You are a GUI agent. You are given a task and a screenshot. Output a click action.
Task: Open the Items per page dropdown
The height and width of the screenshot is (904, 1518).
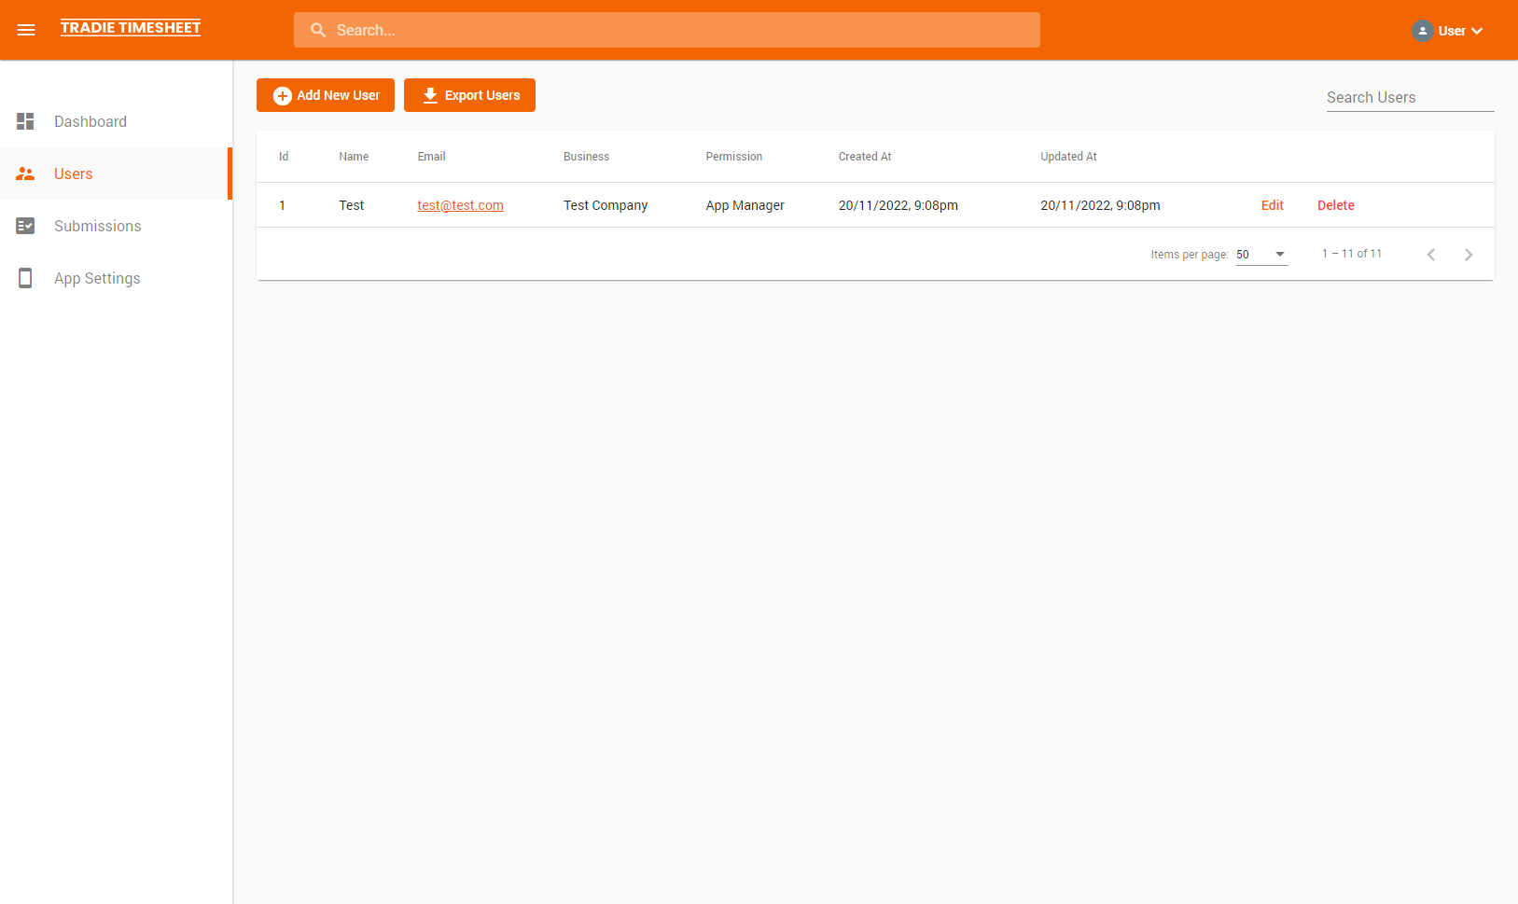[x=1261, y=254]
